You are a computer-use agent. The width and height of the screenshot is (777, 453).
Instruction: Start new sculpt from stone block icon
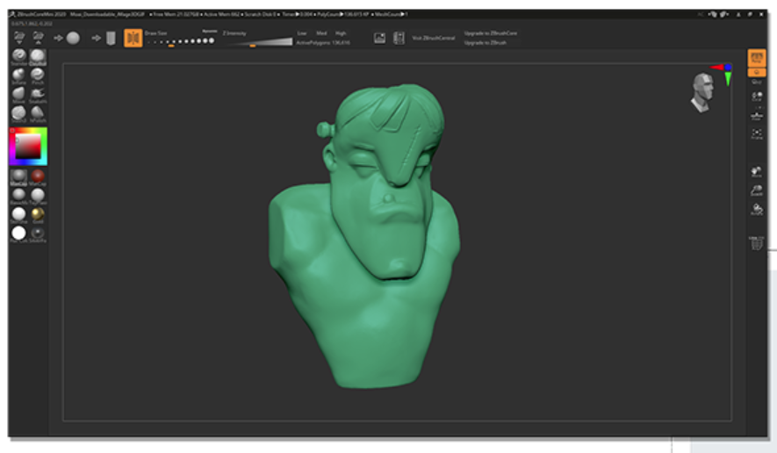pos(111,38)
